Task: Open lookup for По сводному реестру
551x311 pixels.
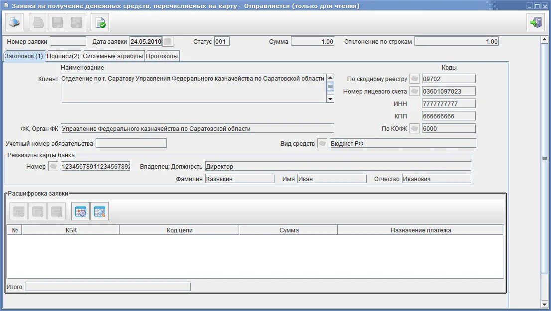Action: (x=414, y=79)
